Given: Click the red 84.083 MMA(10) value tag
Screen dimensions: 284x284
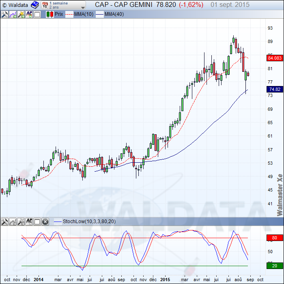Looking at the screenshot, I should point(275,58).
